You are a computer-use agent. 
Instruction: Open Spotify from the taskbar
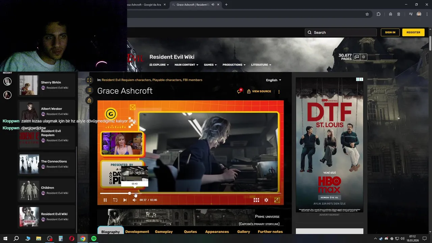point(94,239)
